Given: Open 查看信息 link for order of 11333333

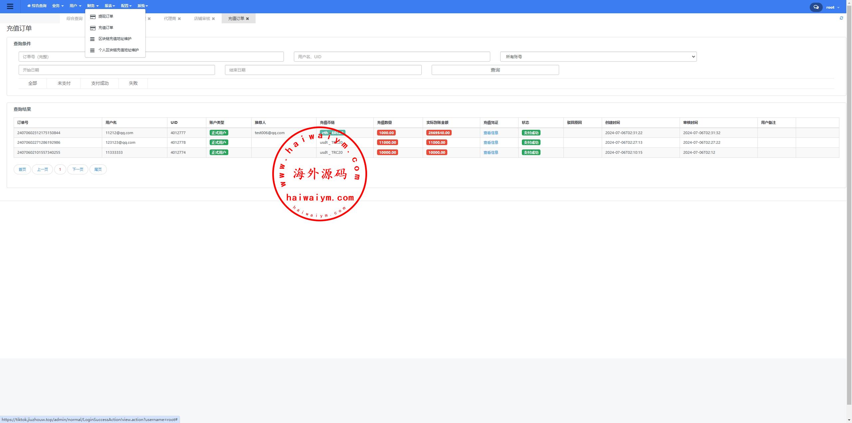Looking at the screenshot, I should click(x=491, y=152).
